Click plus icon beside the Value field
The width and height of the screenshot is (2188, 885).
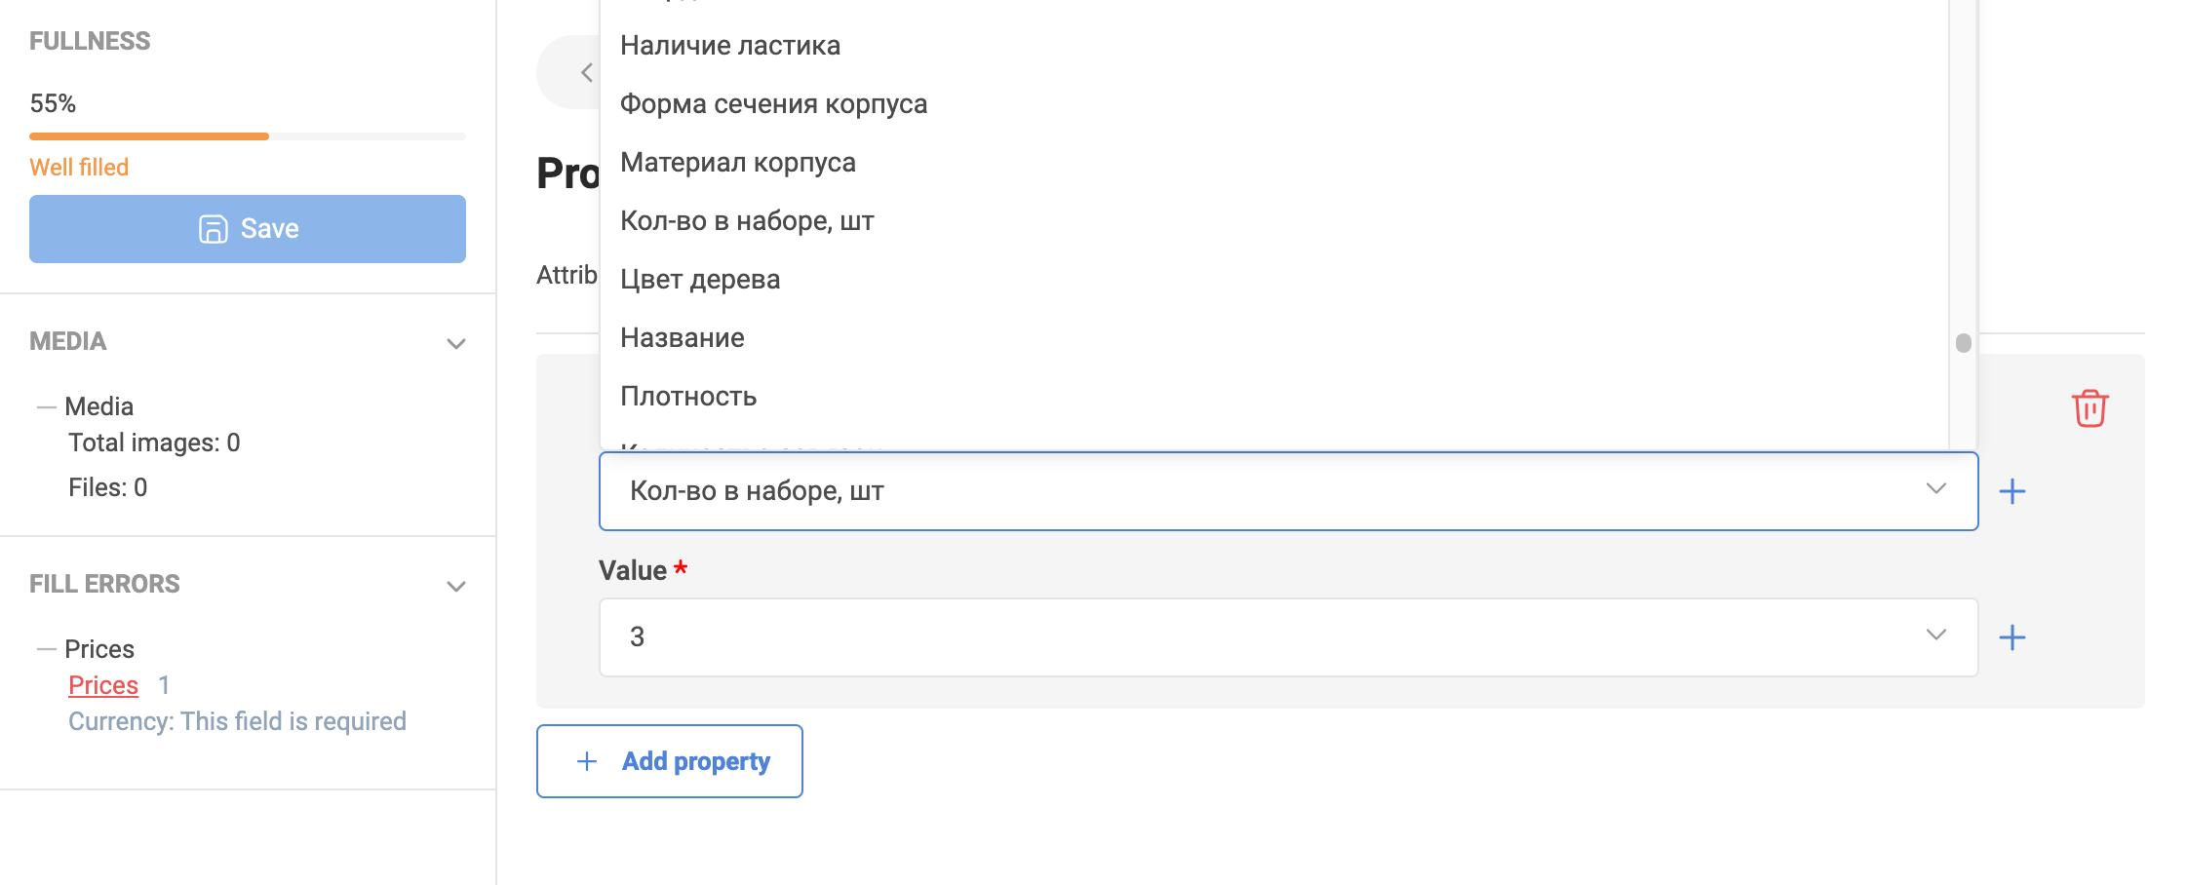[2012, 637]
